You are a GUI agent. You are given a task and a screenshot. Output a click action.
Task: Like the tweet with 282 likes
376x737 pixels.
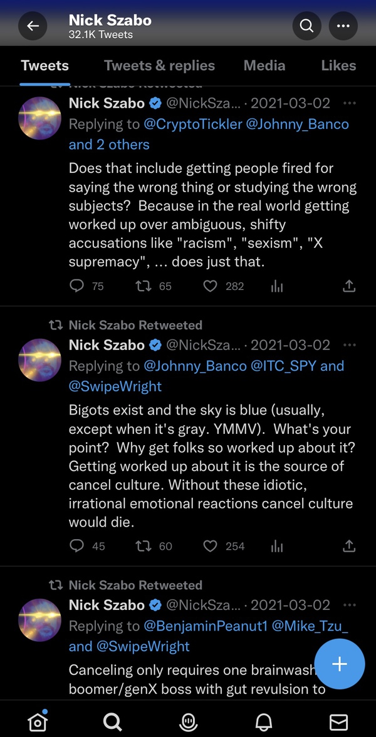(211, 286)
